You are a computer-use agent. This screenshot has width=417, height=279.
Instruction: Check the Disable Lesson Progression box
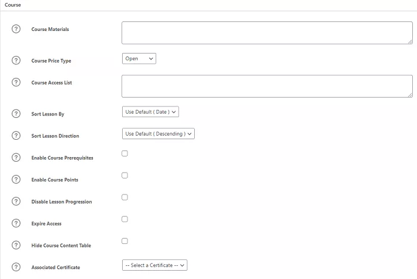click(x=125, y=198)
